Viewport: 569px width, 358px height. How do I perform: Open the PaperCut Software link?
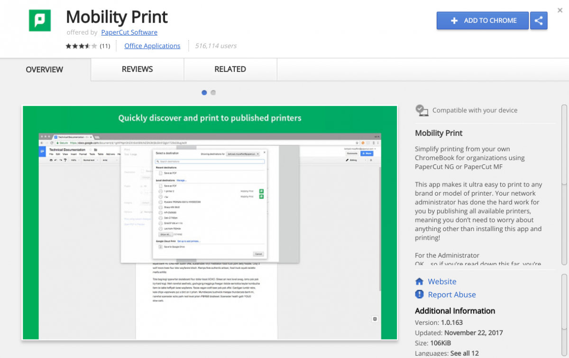point(129,32)
